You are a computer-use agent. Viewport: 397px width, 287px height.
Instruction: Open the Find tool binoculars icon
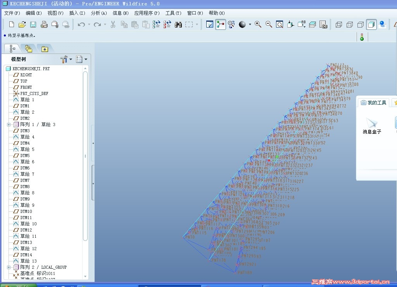(178, 24)
